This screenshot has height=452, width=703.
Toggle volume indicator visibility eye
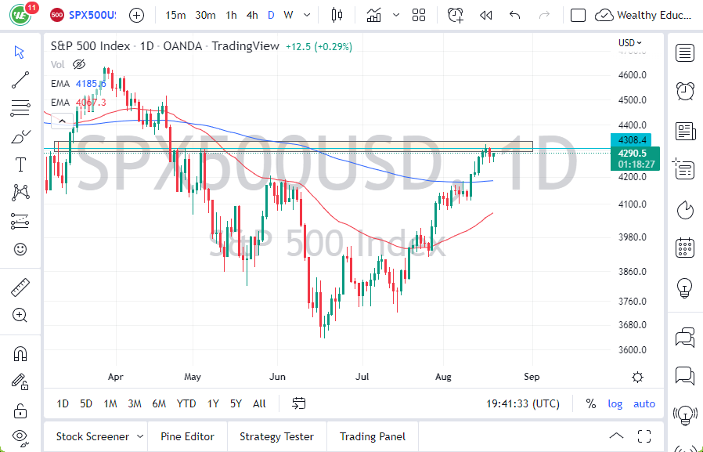coord(78,64)
